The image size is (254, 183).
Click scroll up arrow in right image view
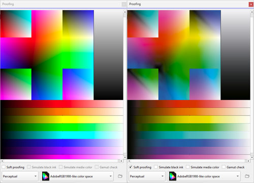tap(252, 12)
